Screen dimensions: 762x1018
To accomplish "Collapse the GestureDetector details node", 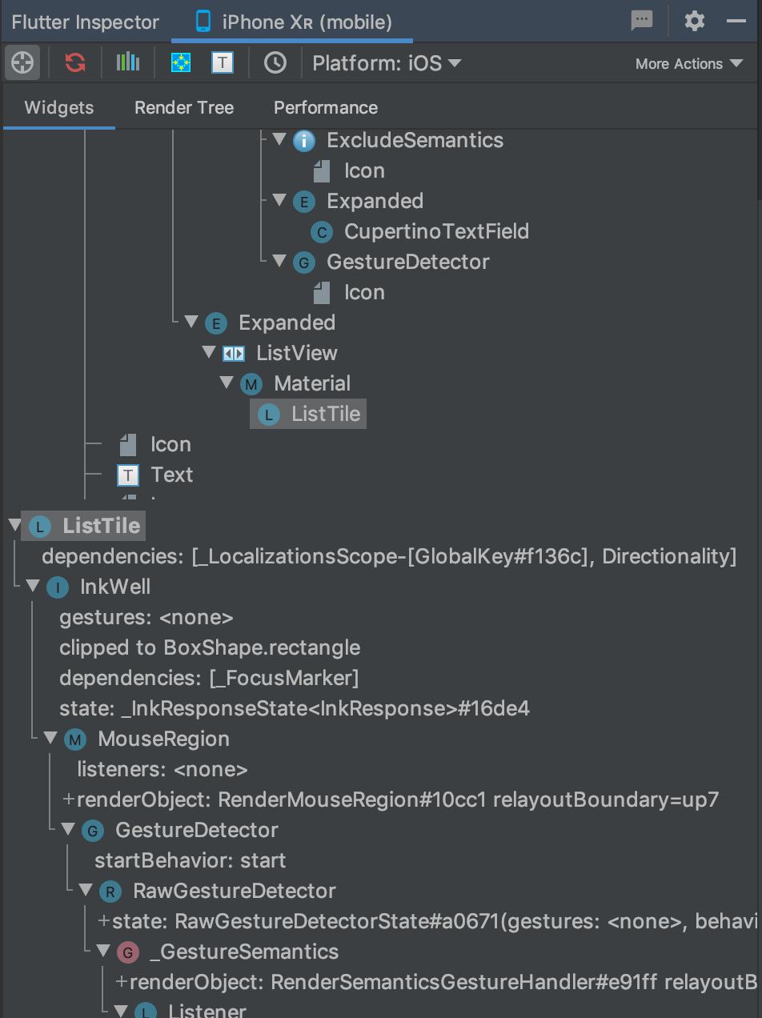I will click(x=67, y=829).
